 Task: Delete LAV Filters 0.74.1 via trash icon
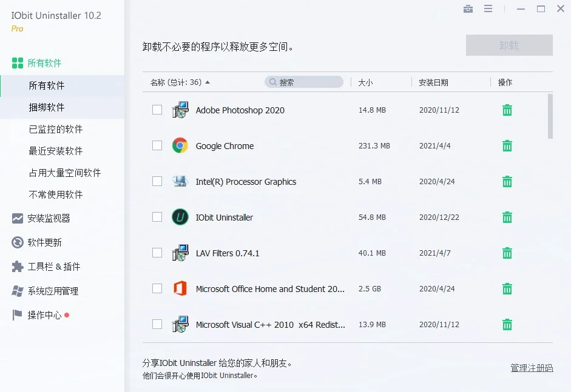tap(507, 253)
